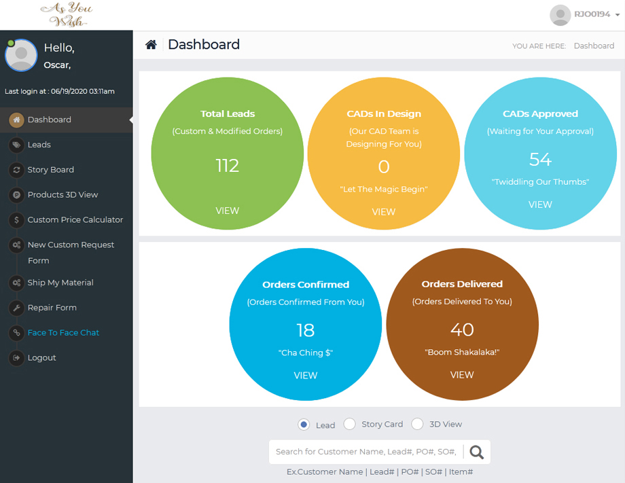The image size is (625, 483).
Task: Click Oscar's profile avatar in sidebar
Action: (x=21, y=56)
